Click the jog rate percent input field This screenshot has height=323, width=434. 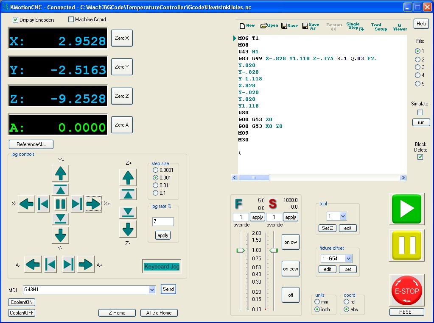[x=163, y=222]
